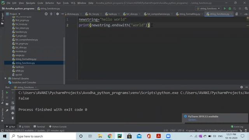Image resolution: width=249 pixels, height=140 pixels.
Task: Open the Terminal tool window tab
Action: click(39, 127)
